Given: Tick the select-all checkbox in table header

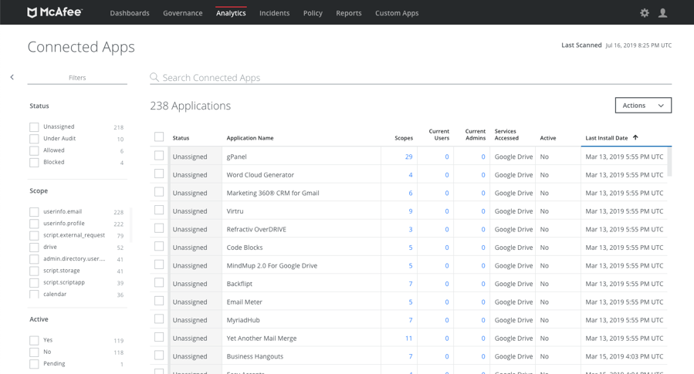Looking at the screenshot, I should [159, 136].
